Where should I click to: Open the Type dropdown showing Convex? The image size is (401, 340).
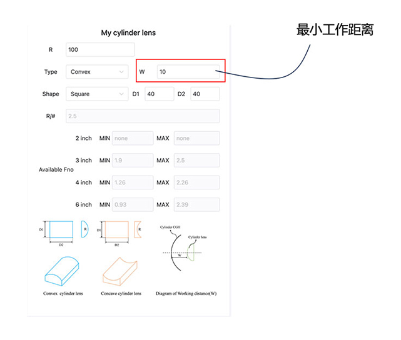97,72
